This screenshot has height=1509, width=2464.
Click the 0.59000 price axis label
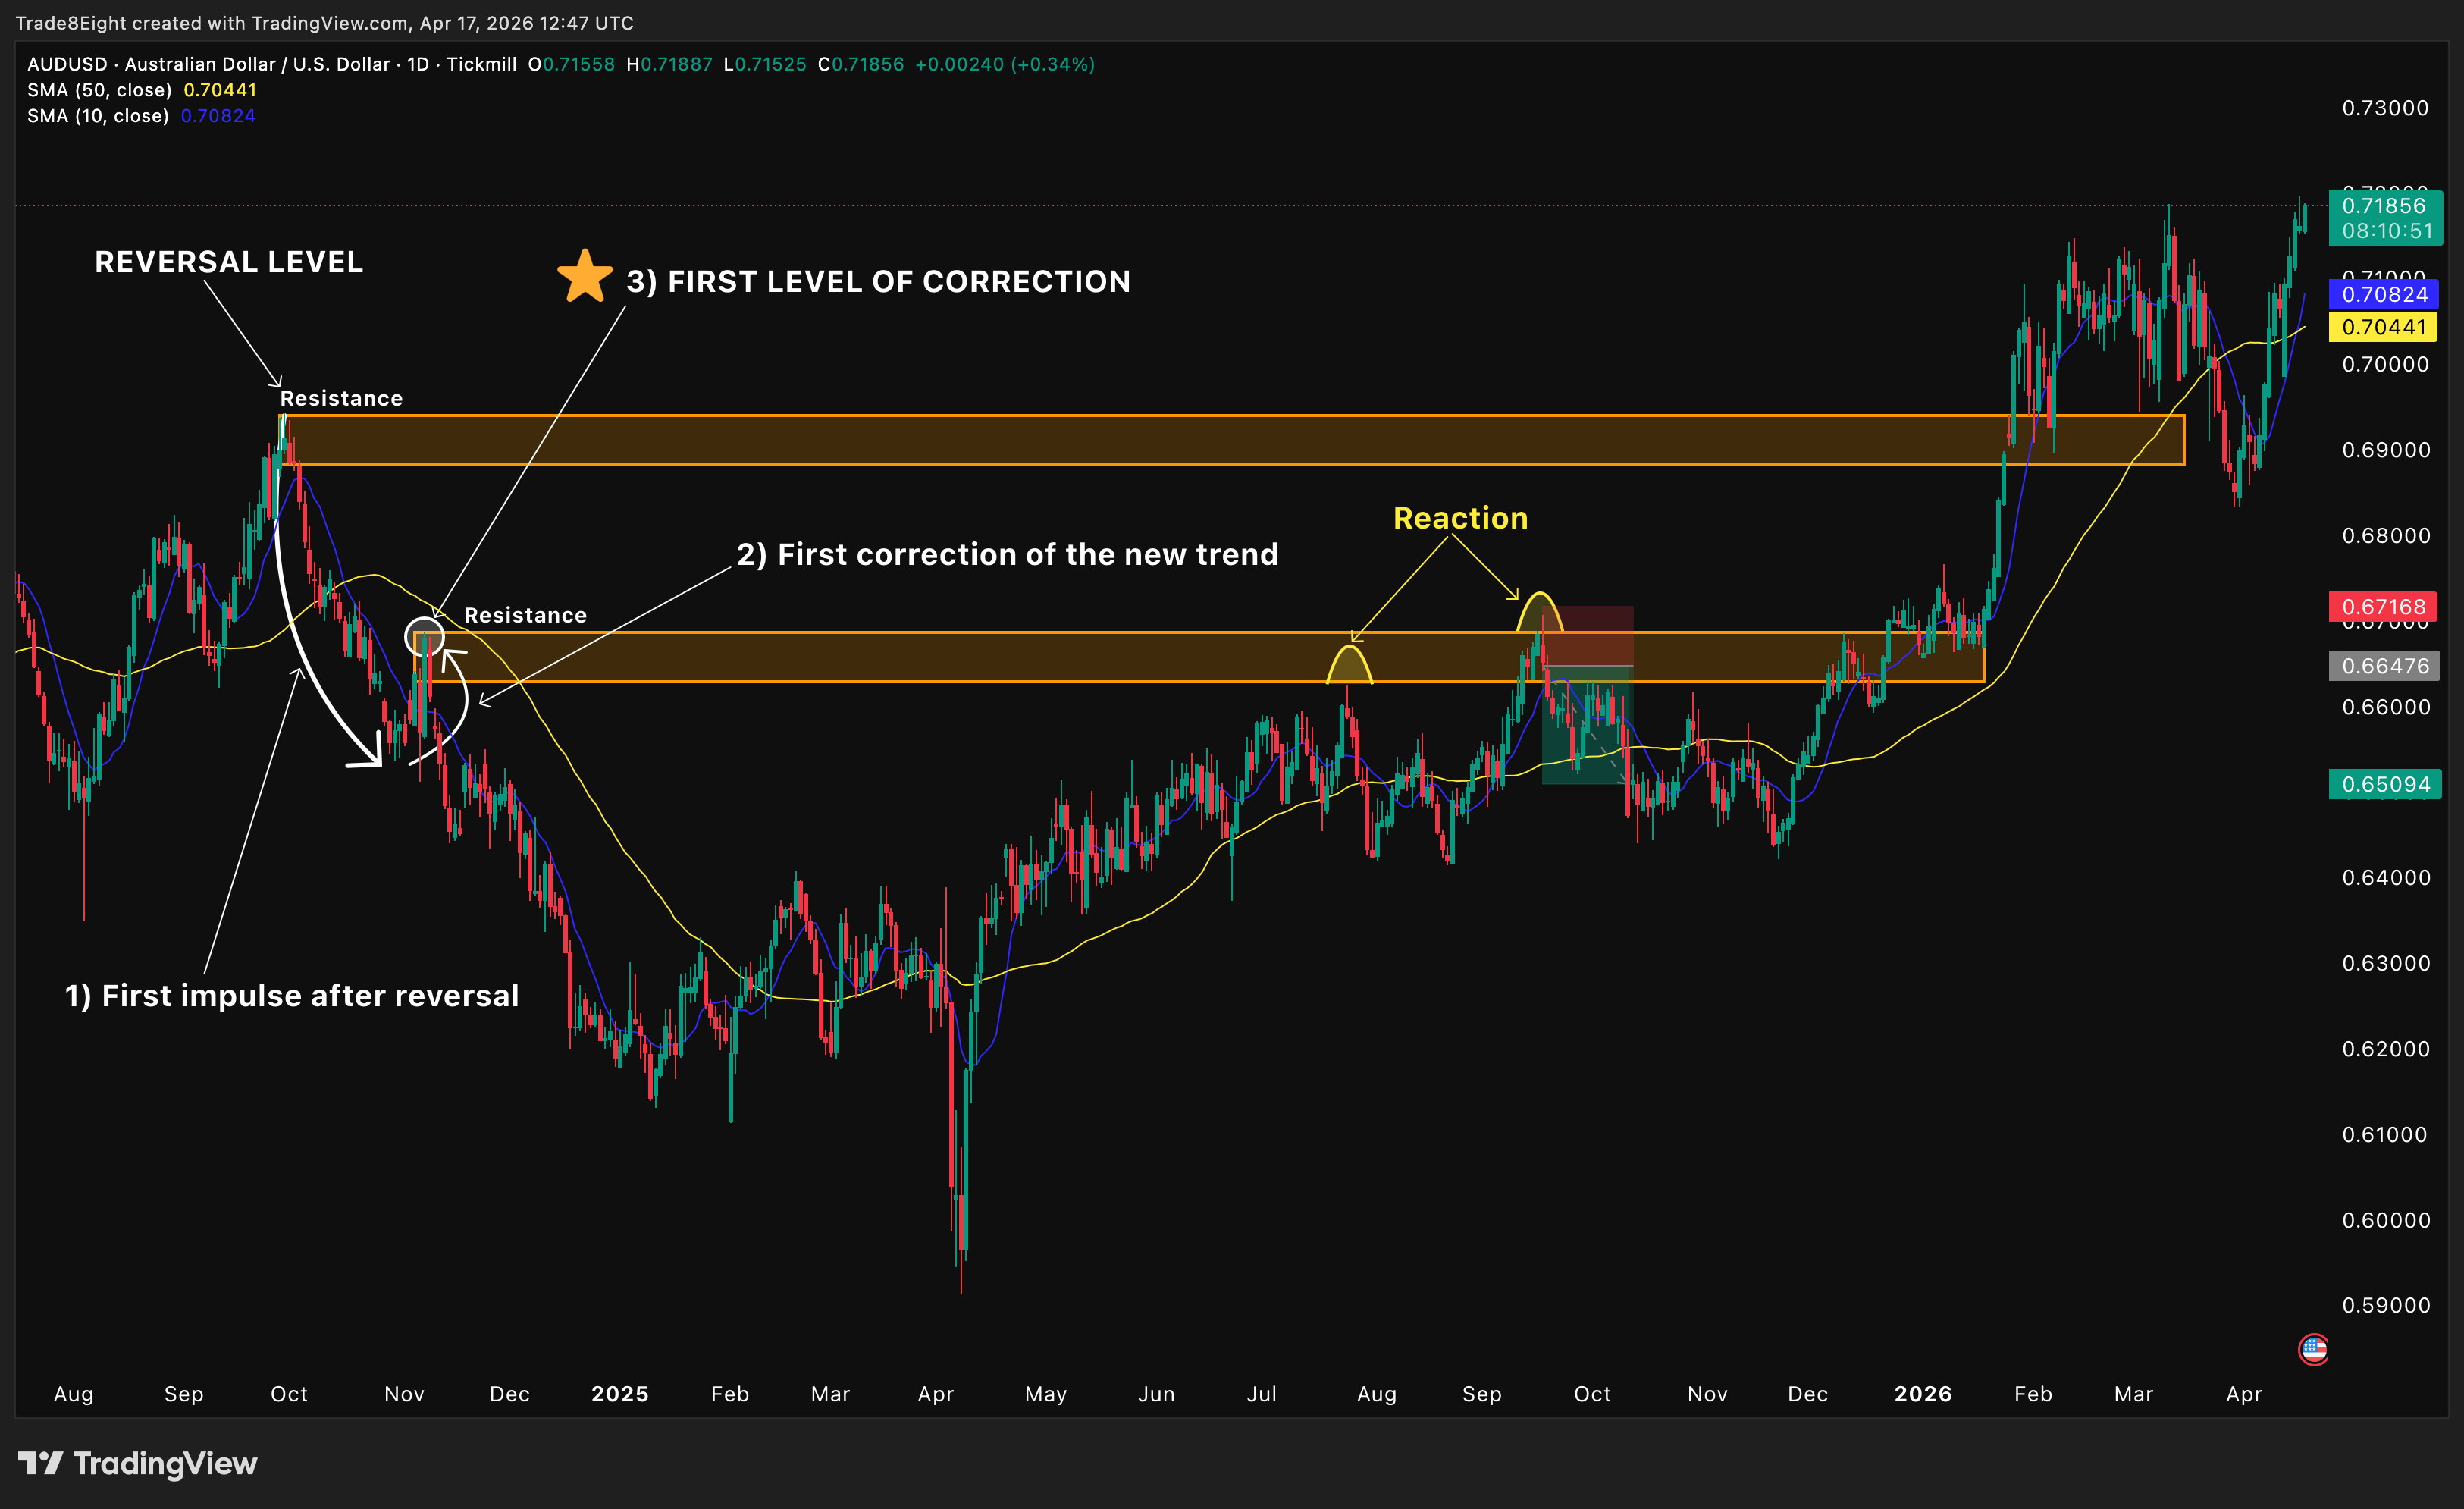[x=2385, y=1305]
